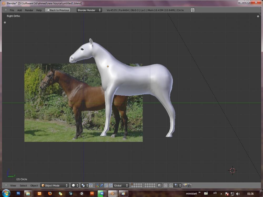This screenshot has width=263, height=197.
Task: Open the Object Mode dropdown
Action: pyautogui.click(x=54, y=185)
